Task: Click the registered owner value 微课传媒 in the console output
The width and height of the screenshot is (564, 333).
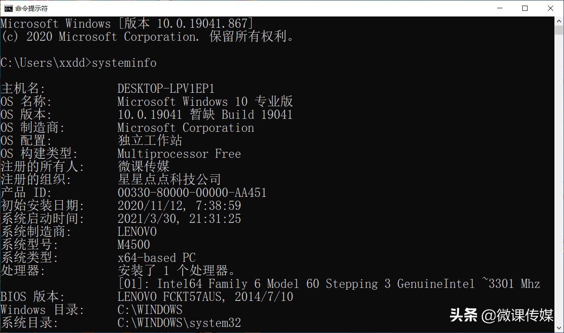Action: point(144,166)
